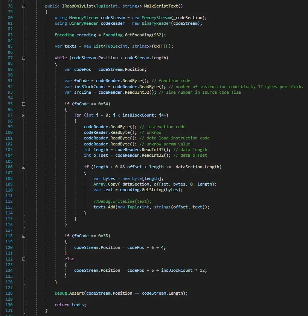Click 'int offset' declaration on line 104
308x316 pixels.
pyautogui.click(x=96, y=156)
